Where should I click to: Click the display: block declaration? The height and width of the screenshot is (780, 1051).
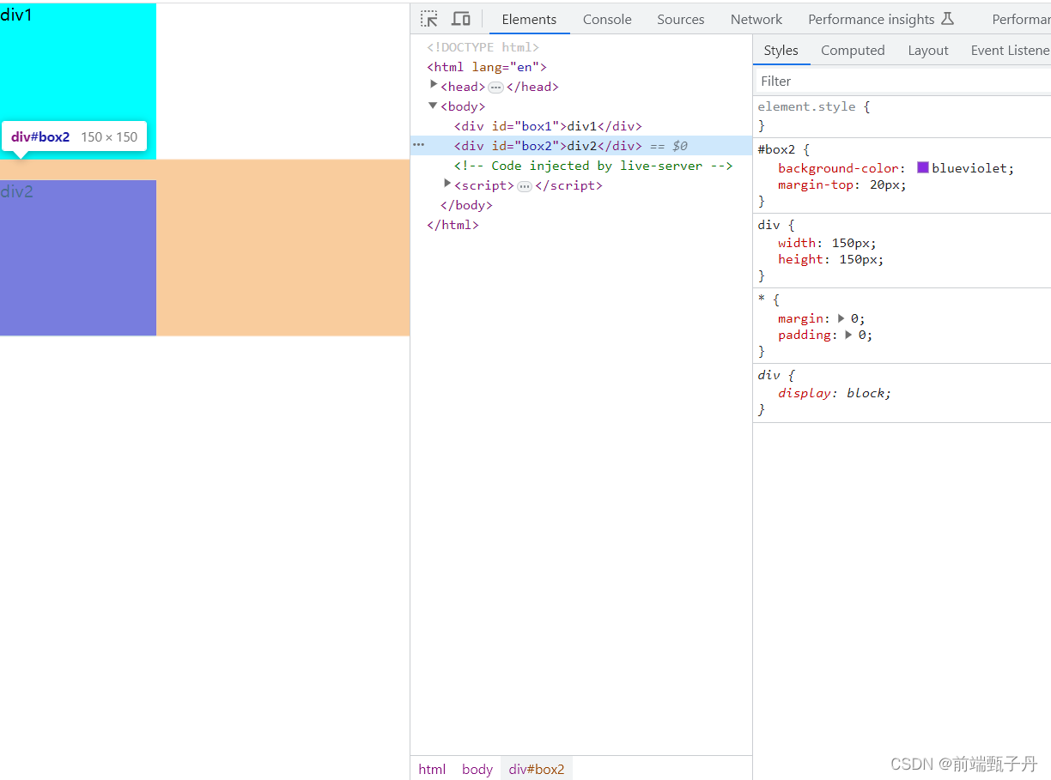[835, 393]
